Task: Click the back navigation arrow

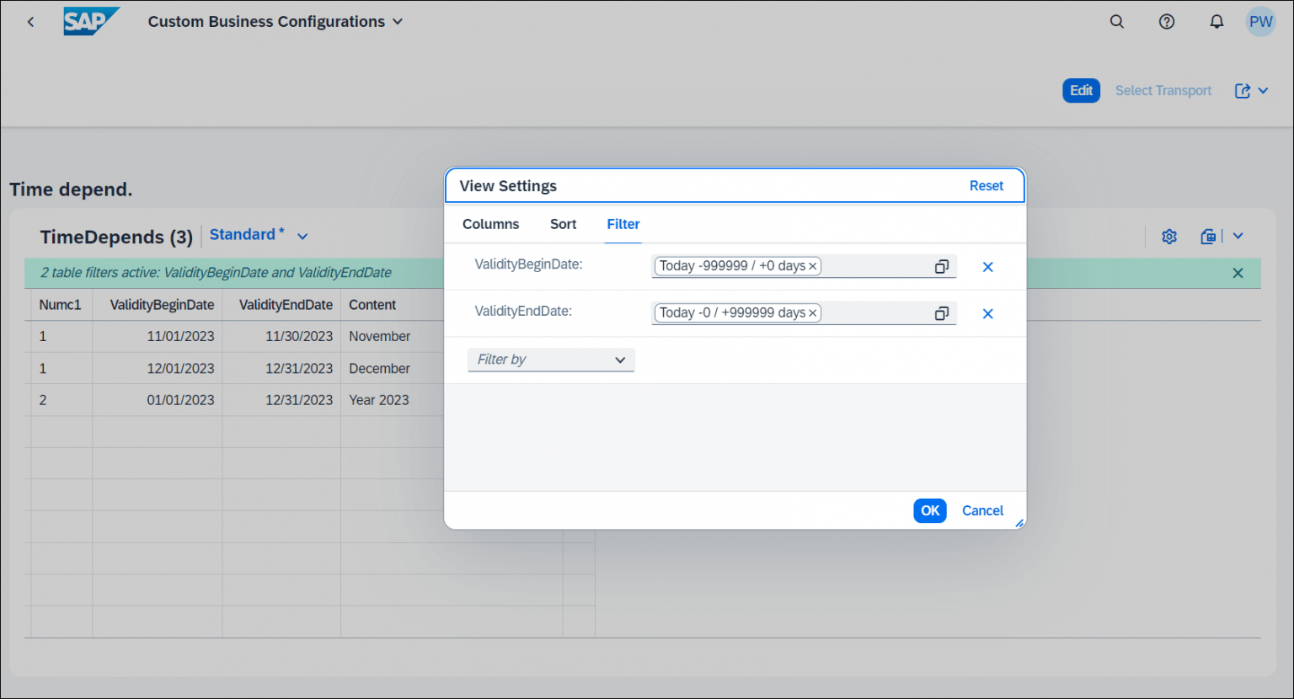Action: 30,21
